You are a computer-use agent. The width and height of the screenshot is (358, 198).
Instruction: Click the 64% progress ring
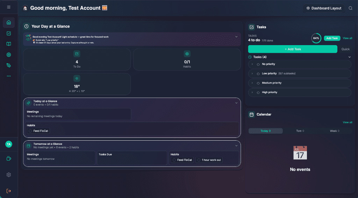coord(316,38)
